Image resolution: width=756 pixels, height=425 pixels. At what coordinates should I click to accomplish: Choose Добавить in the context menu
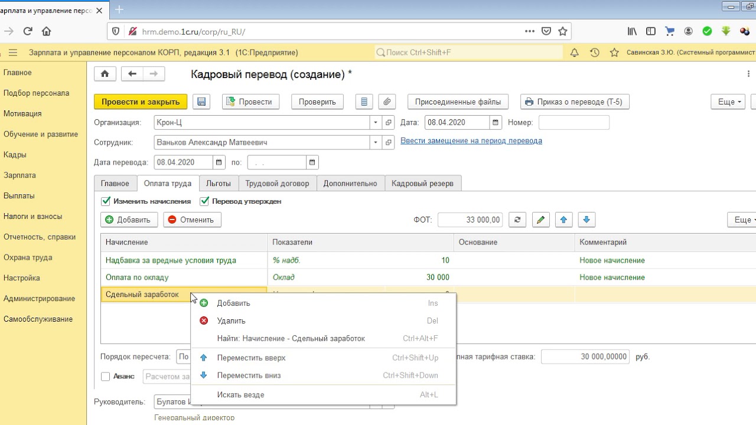323,303
